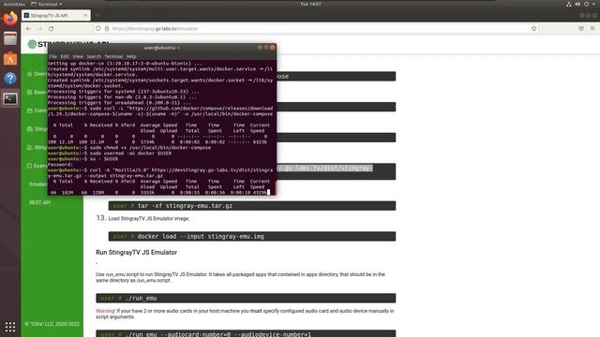Click the sudo usermod -aG docker line
This screenshot has height=337, width=600.
pos(110,154)
